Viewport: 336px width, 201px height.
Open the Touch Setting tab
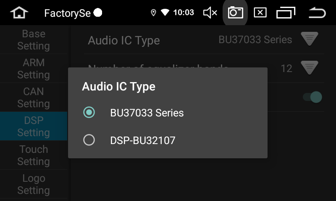pos(34,155)
